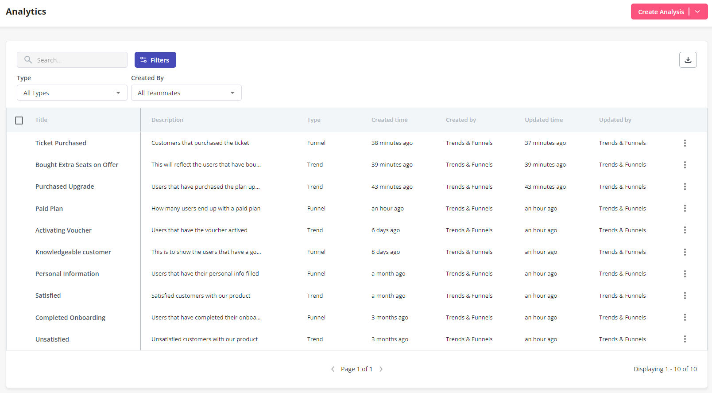
Task: Open the Created By All Teammates dropdown
Action: (x=186, y=93)
